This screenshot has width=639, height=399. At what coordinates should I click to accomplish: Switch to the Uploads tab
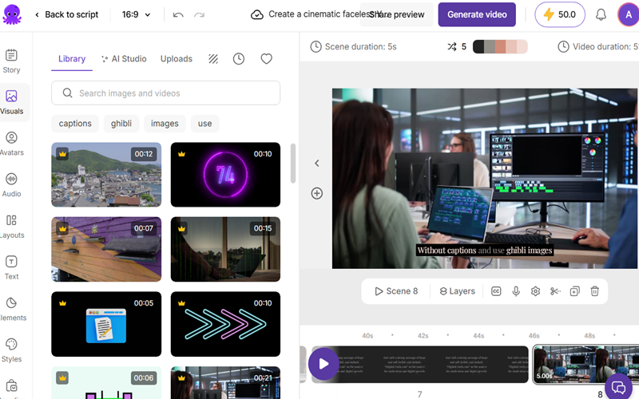pos(177,59)
